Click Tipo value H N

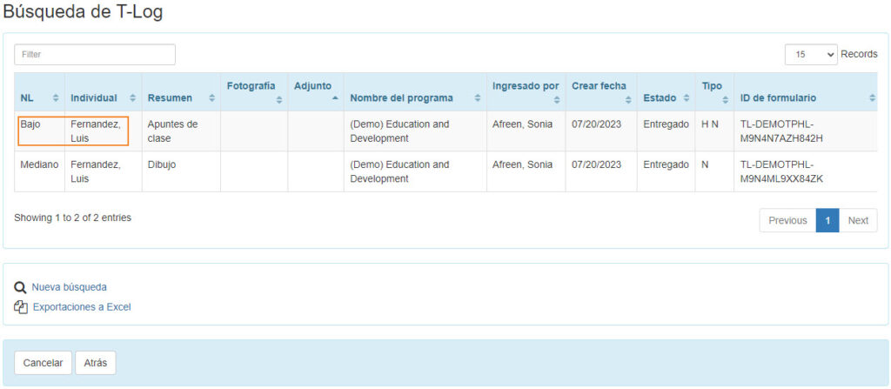710,124
